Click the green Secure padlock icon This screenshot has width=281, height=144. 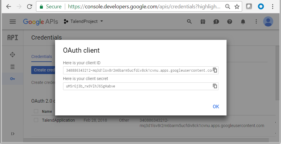pyautogui.click(x=41, y=7)
